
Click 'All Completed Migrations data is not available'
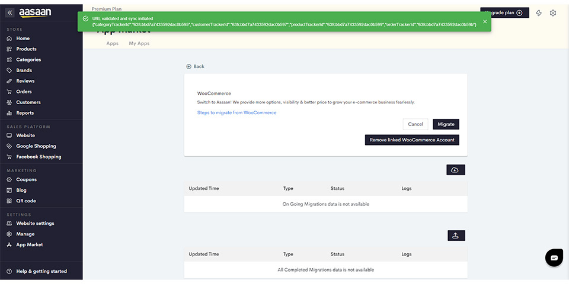(x=325, y=270)
